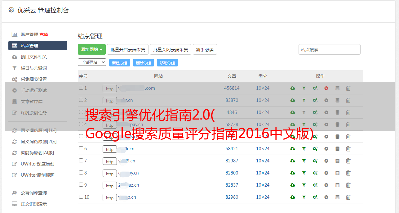Image resolution: width=399 pixels, height=213 pixels.
Task: Delete site 8 using trash icon
Action: tap(348, 173)
